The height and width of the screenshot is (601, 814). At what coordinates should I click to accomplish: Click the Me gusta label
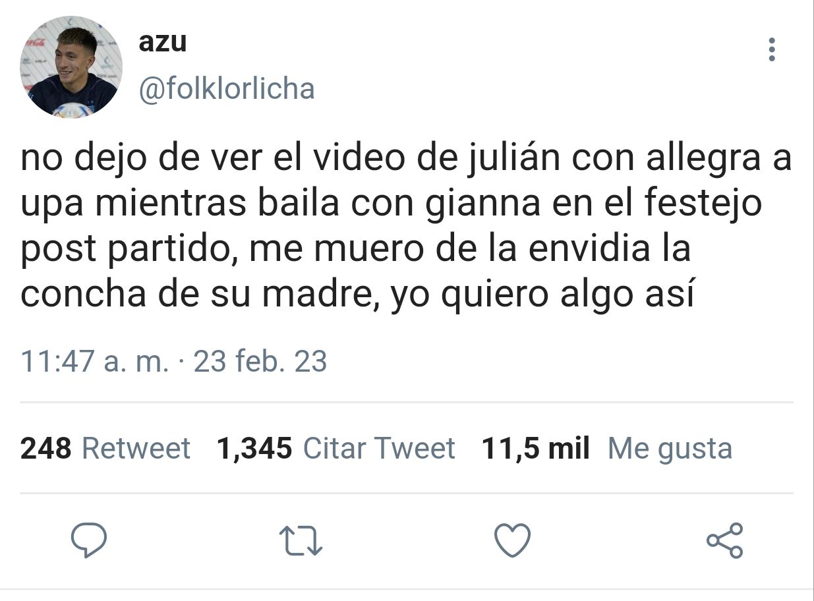[670, 449]
